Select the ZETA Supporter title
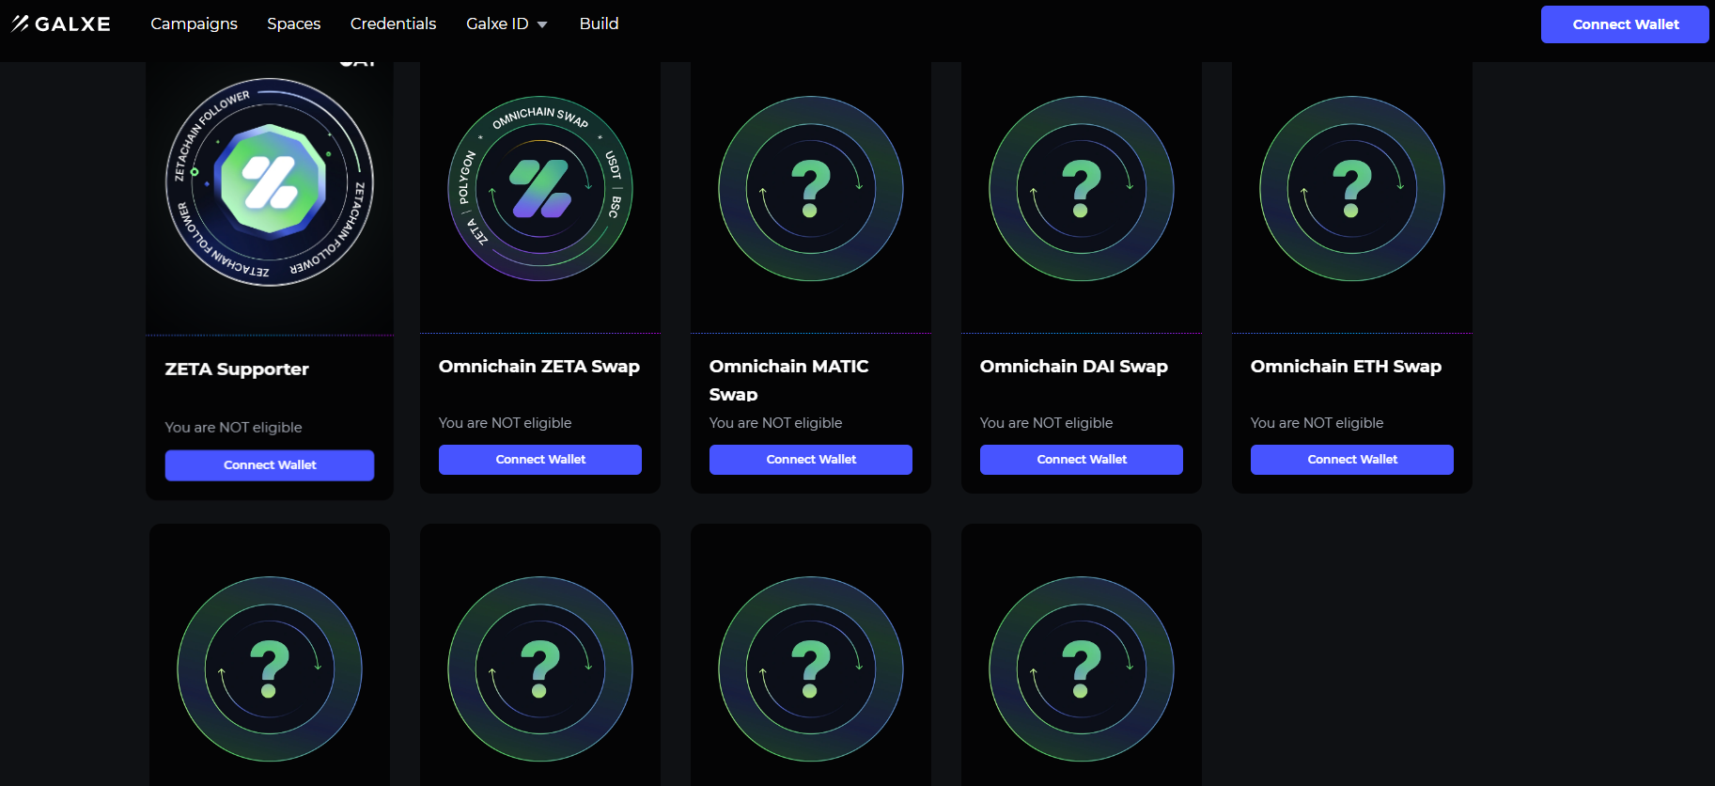This screenshot has width=1715, height=786. [237, 369]
